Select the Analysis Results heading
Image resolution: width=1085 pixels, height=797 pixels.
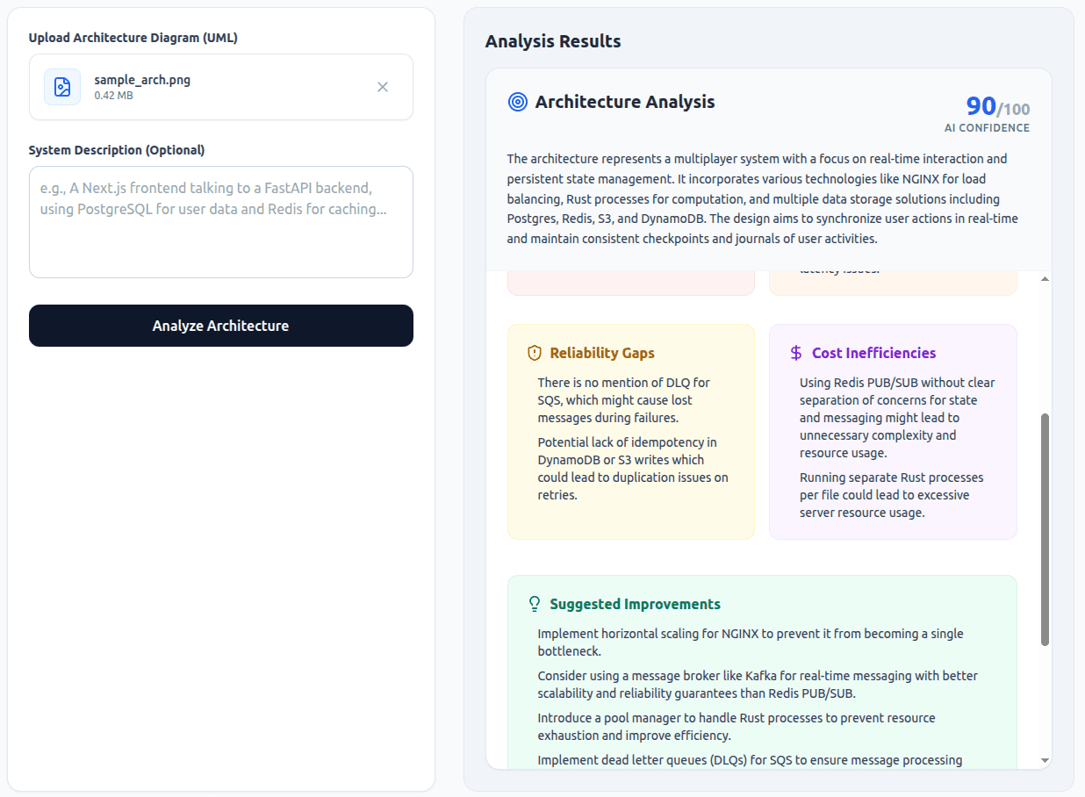(x=552, y=41)
